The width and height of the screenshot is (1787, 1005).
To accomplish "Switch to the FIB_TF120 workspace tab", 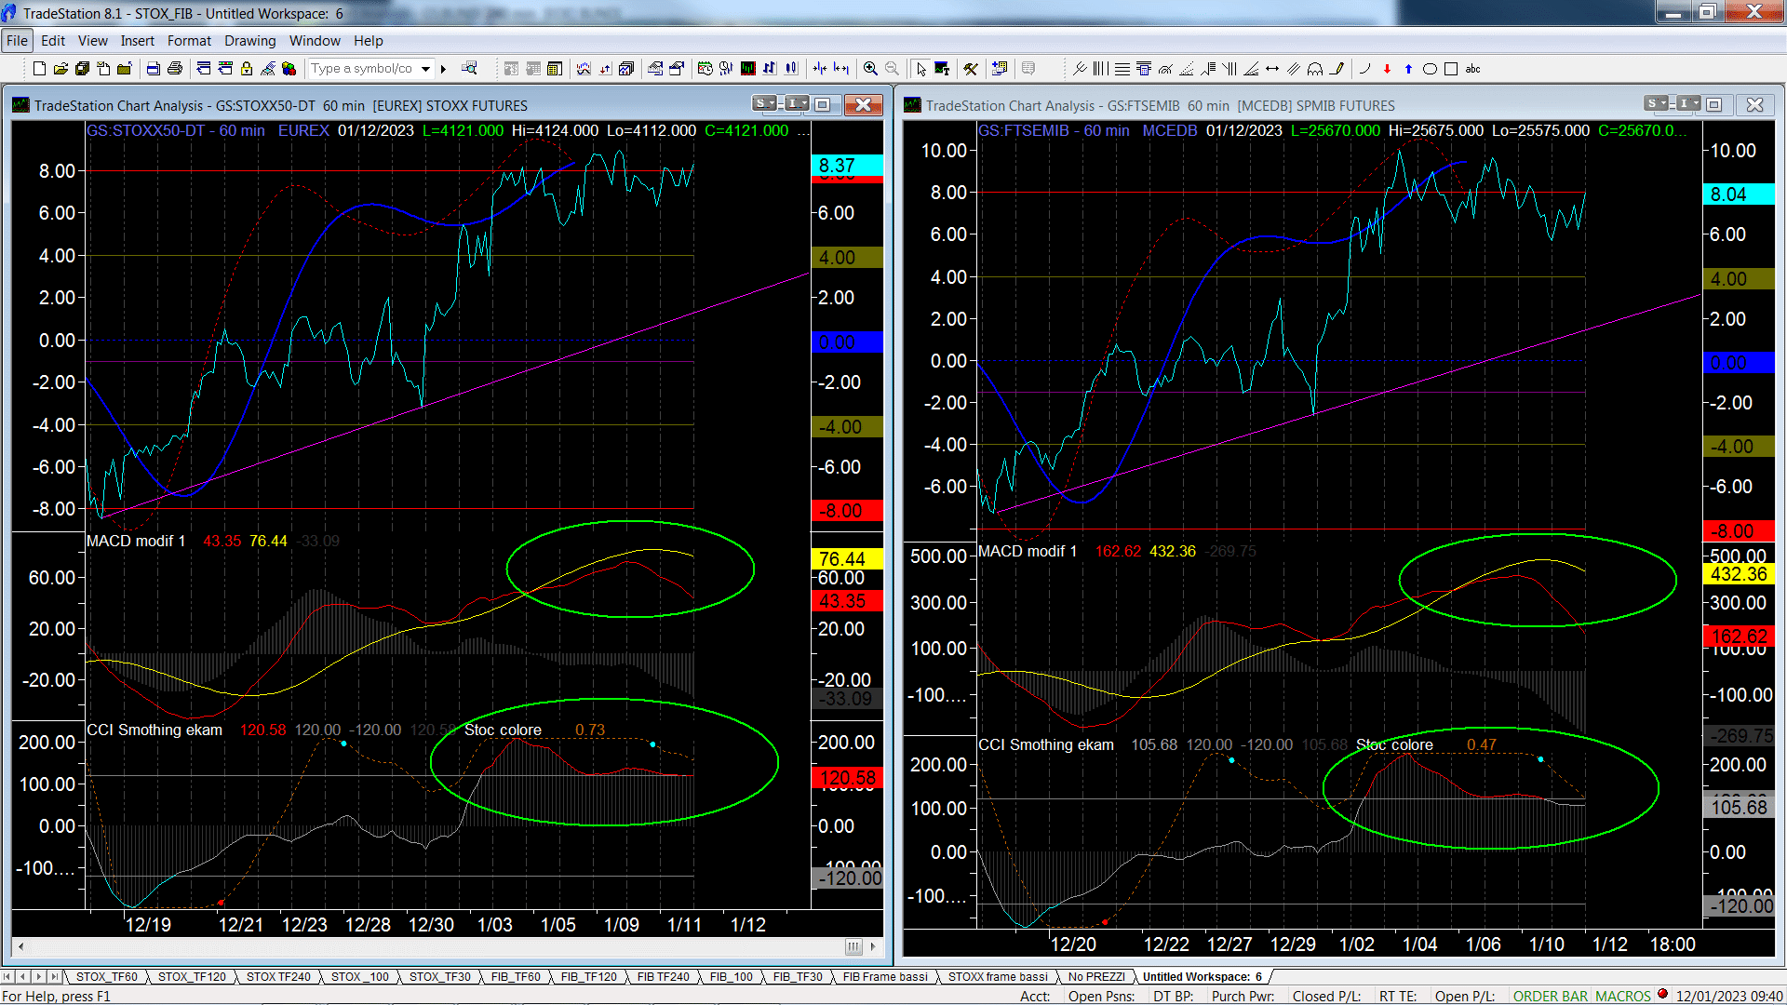I will click(x=588, y=977).
